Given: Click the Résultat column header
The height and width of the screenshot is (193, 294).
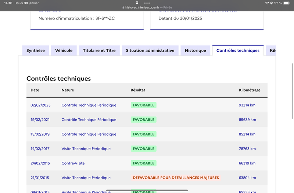Looking at the screenshot, I should click(x=138, y=90).
